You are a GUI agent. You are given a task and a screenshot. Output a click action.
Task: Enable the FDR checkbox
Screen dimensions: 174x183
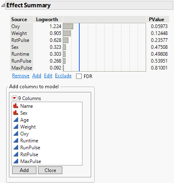79,76
